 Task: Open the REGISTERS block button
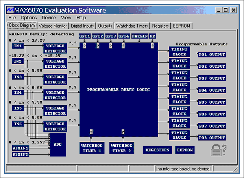click(x=157, y=150)
